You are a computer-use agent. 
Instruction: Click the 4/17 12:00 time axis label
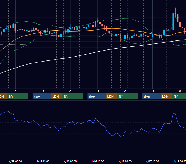153,161
